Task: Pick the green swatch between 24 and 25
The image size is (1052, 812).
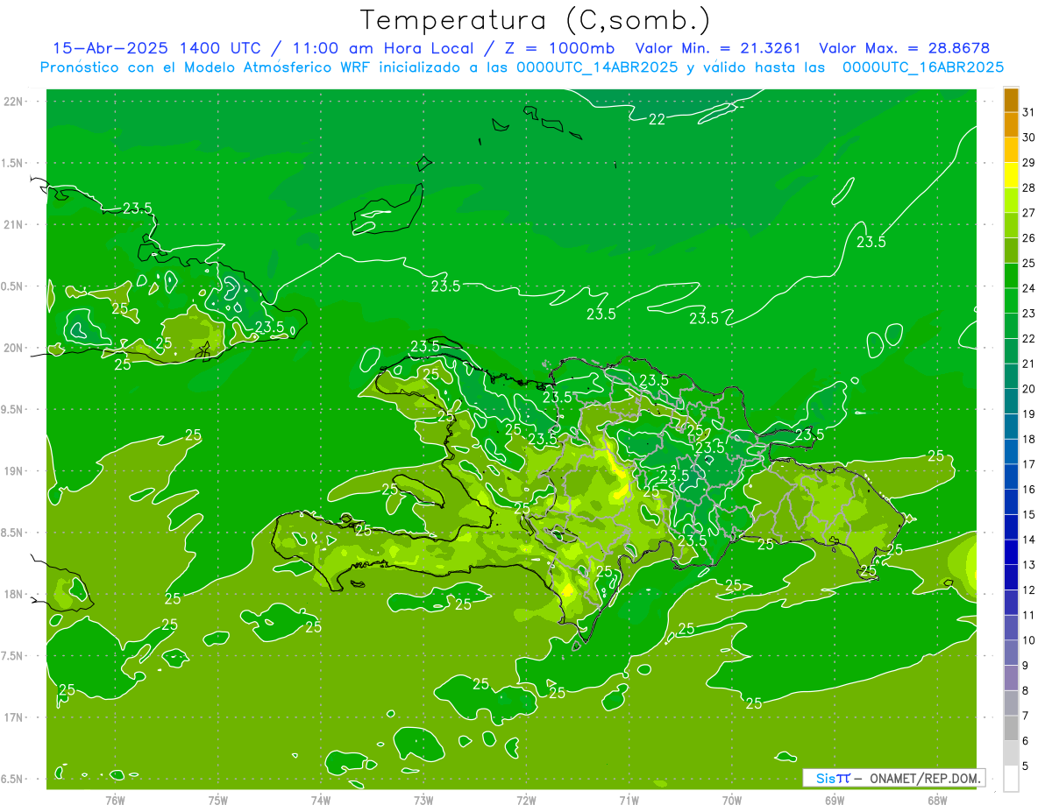Action: [x=1012, y=276]
